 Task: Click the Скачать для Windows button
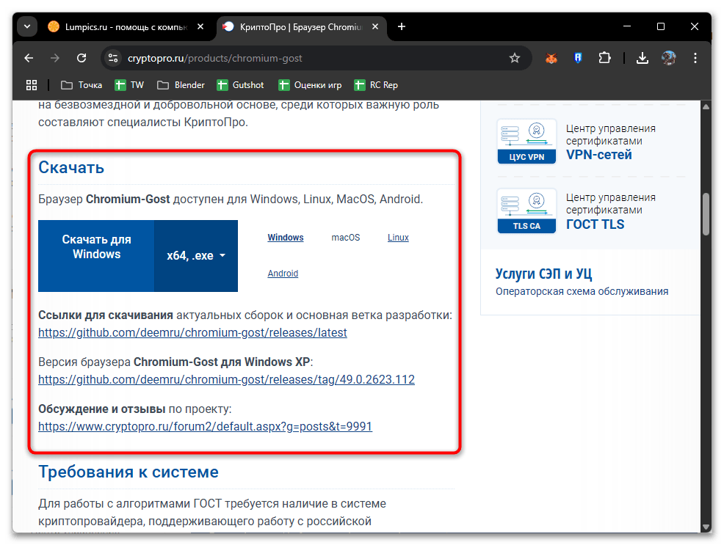96,256
